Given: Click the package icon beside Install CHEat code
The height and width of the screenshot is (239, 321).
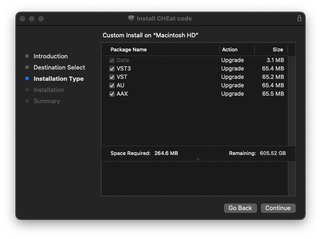Looking at the screenshot, I should [131, 18].
